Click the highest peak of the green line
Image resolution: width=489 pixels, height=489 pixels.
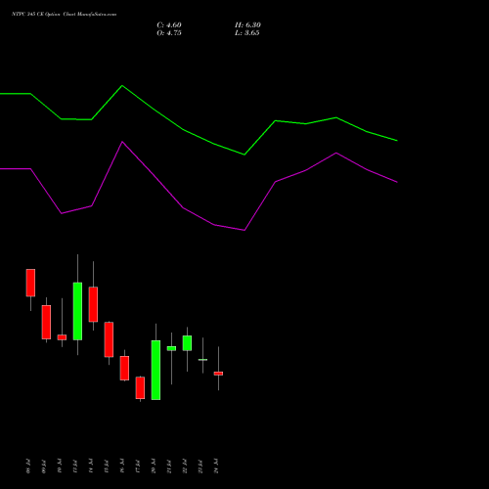[x=122, y=86]
